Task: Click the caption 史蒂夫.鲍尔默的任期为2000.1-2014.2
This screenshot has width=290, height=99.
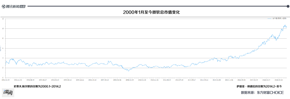Action: pos(37,86)
